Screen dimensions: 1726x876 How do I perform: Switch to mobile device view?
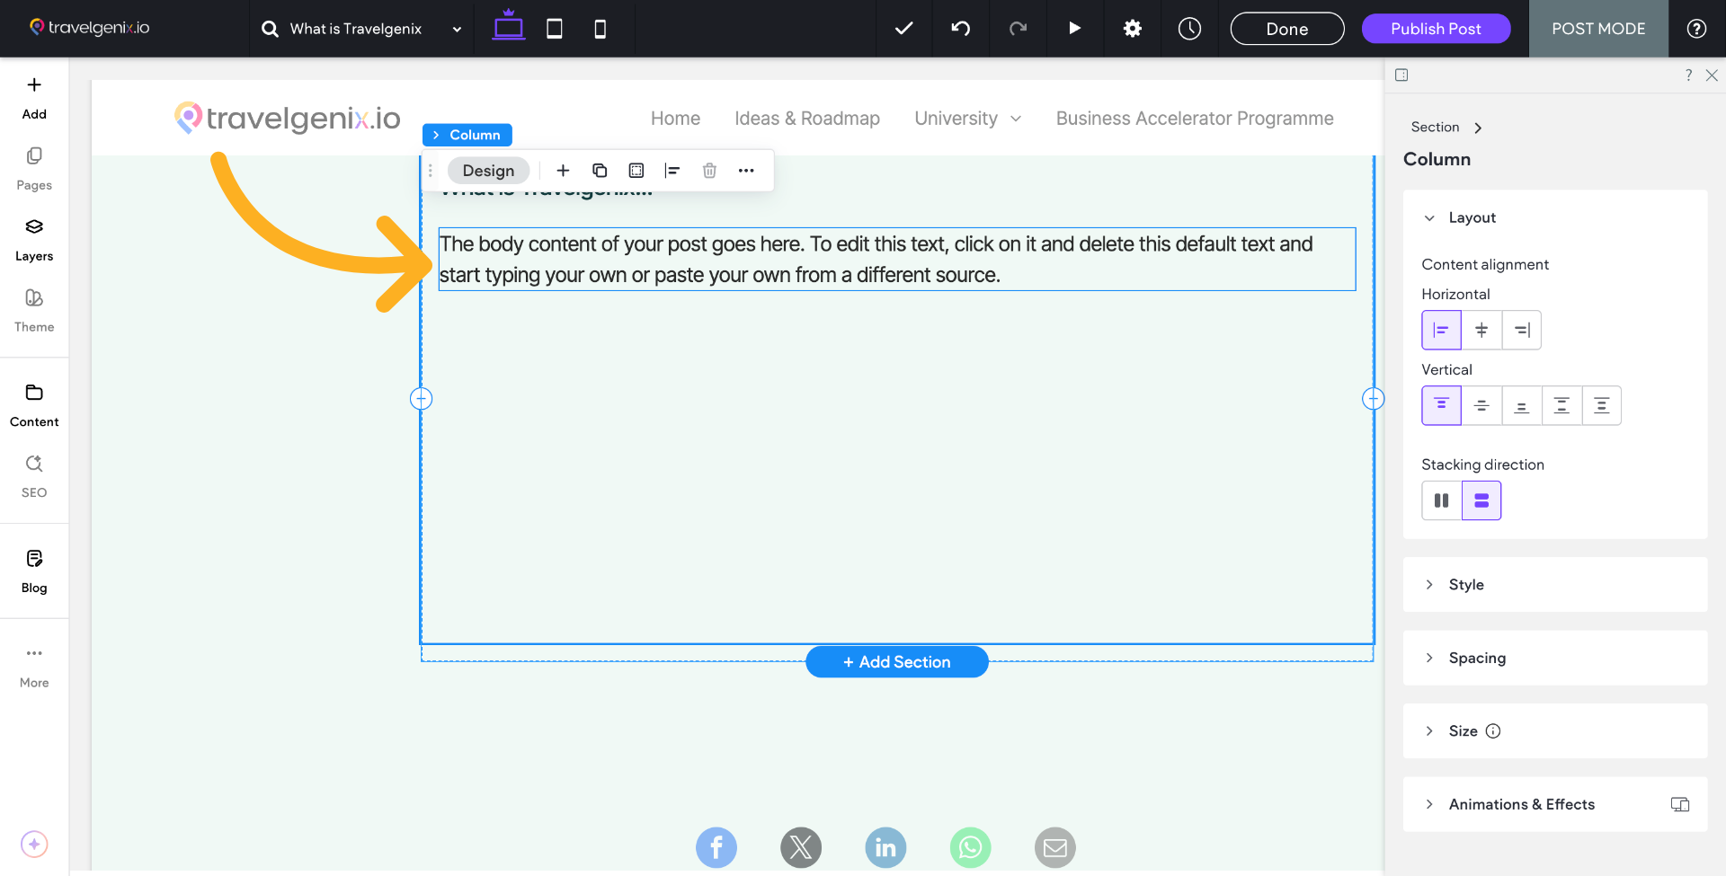point(600,29)
